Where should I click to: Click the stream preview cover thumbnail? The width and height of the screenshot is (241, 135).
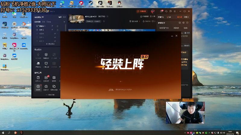[x=77, y=19]
